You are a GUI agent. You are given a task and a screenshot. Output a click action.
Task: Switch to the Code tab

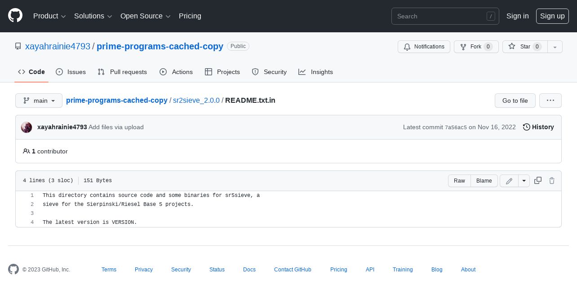[31, 72]
